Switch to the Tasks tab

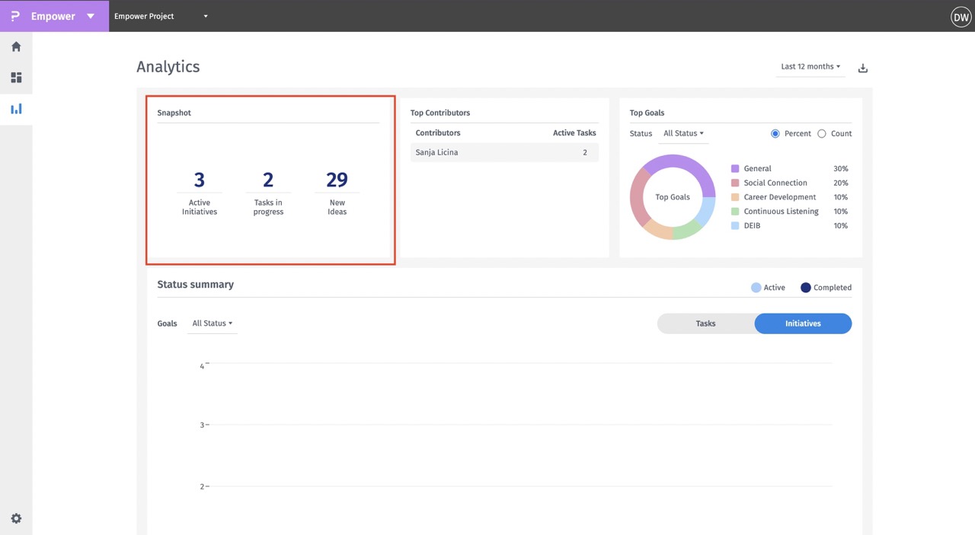click(x=705, y=323)
